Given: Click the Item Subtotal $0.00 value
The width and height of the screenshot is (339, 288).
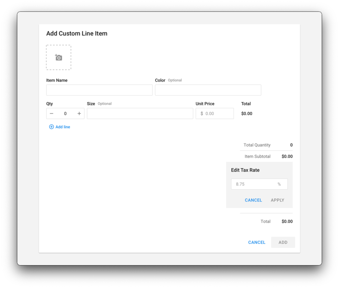Looking at the screenshot, I should point(287,156).
